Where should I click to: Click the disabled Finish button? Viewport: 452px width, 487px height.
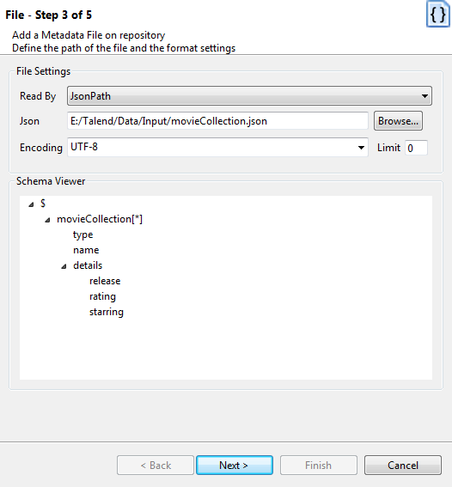[319, 465]
